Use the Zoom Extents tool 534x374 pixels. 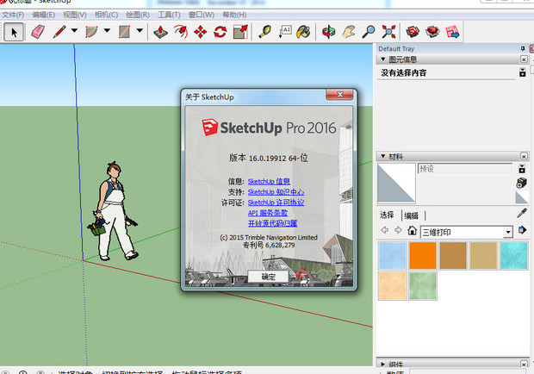pyautogui.click(x=389, y=32)
